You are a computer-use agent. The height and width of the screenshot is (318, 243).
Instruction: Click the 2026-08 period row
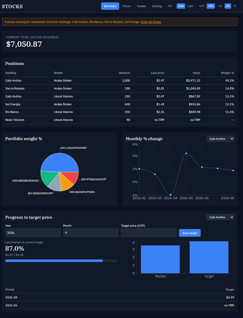[120, 297]
